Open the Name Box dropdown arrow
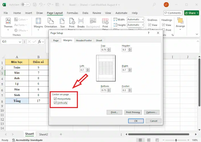Image resolution: width=201 pixels, height=142 pixels. [x=20, y=42]
